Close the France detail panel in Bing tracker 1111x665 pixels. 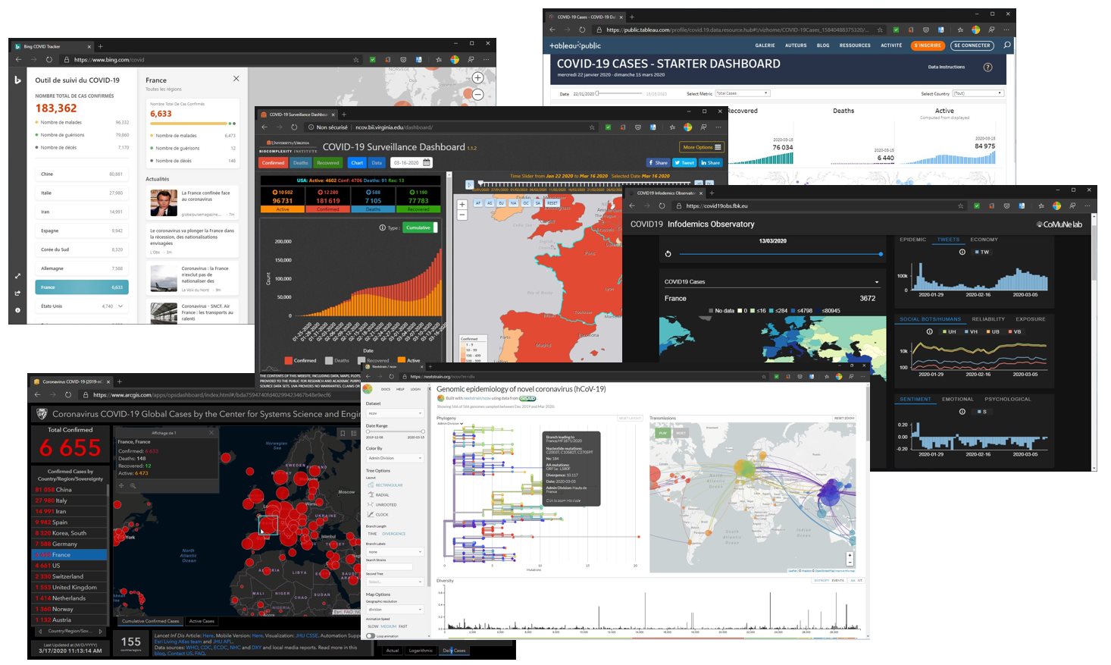click(236, 79)
